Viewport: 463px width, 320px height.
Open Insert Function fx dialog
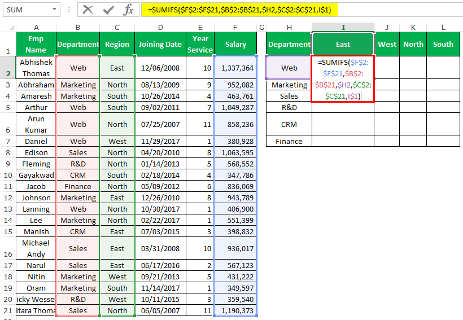click(x=129, y=10)
